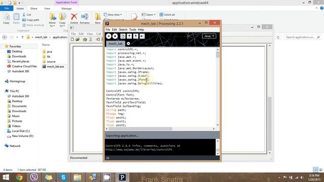324x182 pixels.
Task: Click the New folder icon in the ribbon
Action: (x=98, y=17)
